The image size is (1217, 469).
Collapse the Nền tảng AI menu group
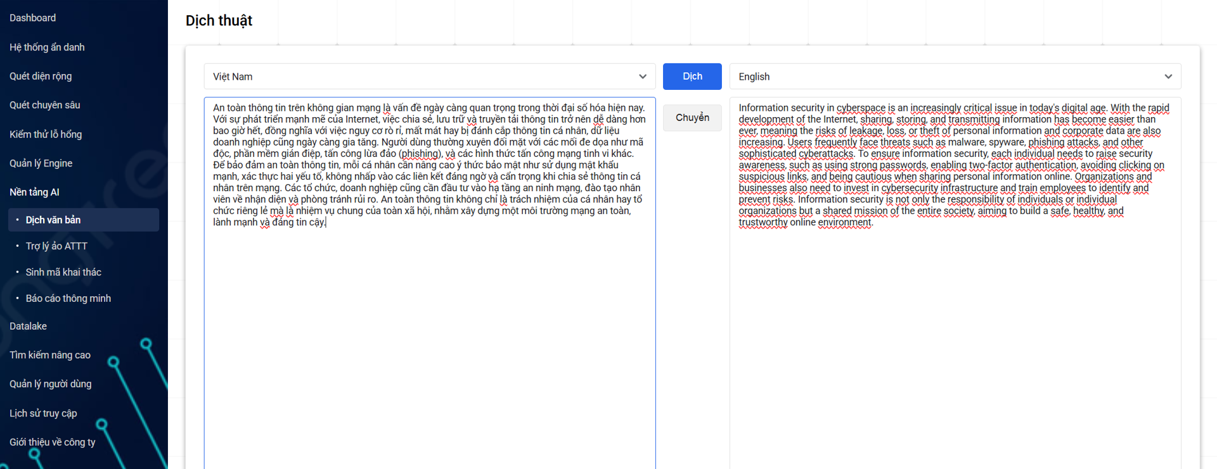pos(35,192)
